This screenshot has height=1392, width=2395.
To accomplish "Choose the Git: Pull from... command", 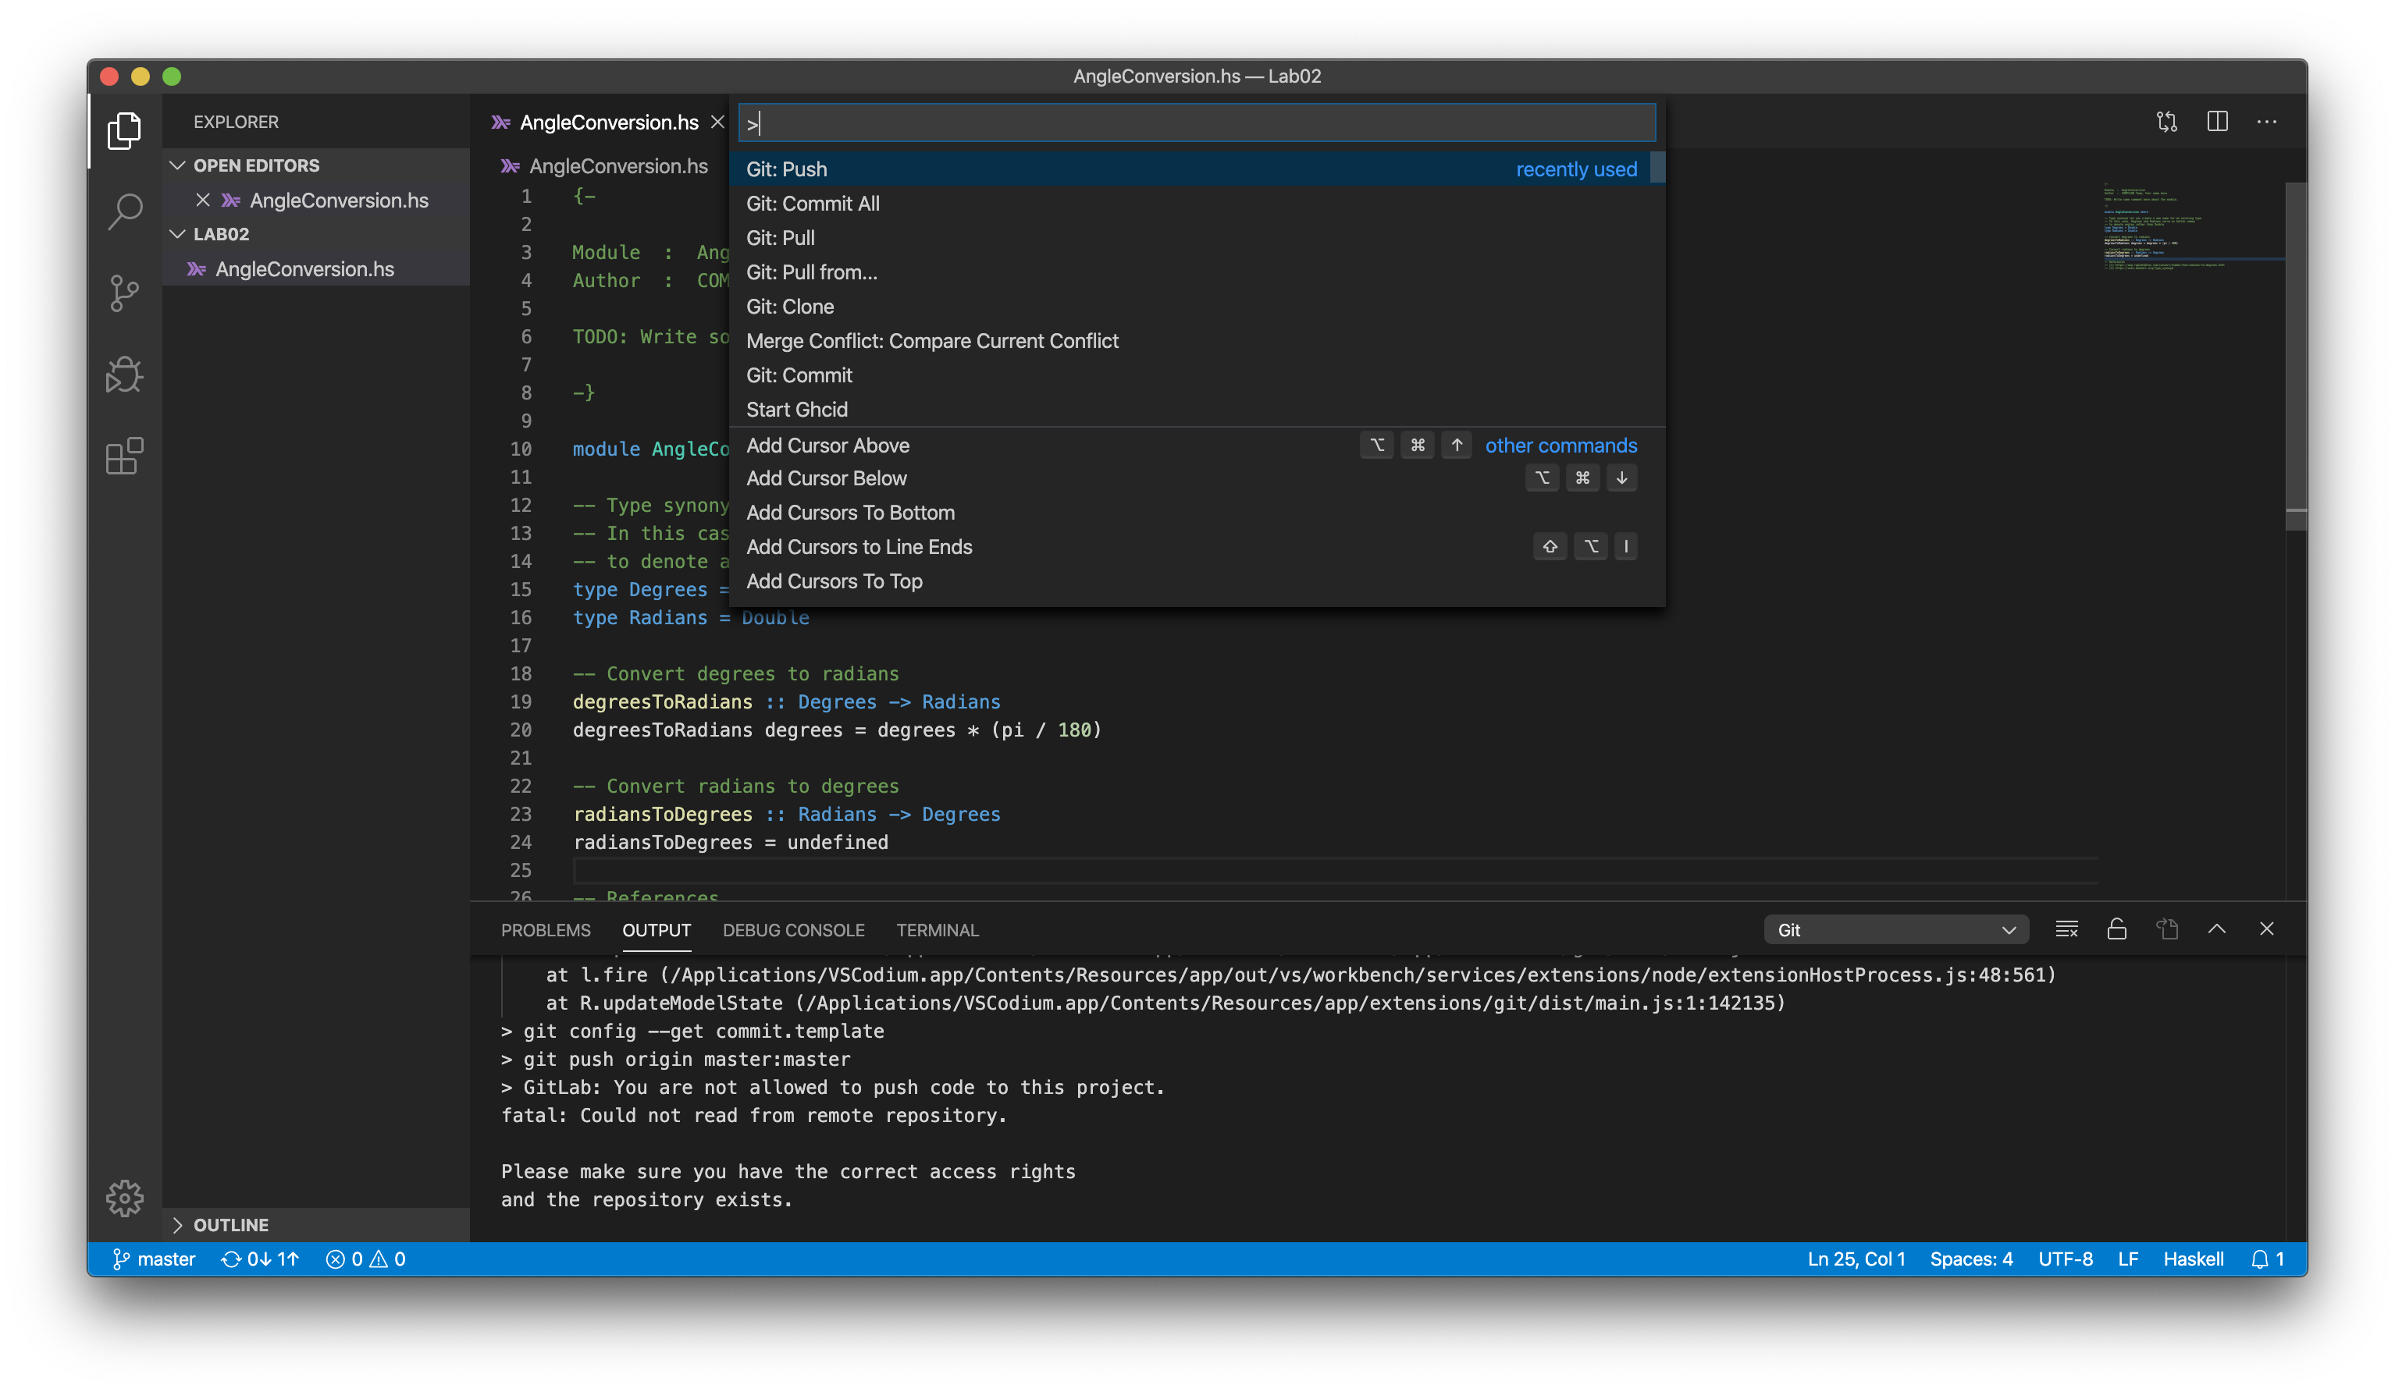I will click(x=1196, y=272).
